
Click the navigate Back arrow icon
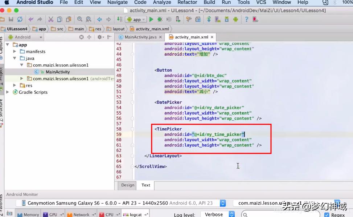tap(99, 19)
